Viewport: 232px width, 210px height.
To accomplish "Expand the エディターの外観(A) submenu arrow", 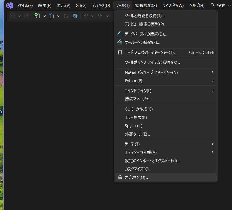I will click(x=213, y=152).
